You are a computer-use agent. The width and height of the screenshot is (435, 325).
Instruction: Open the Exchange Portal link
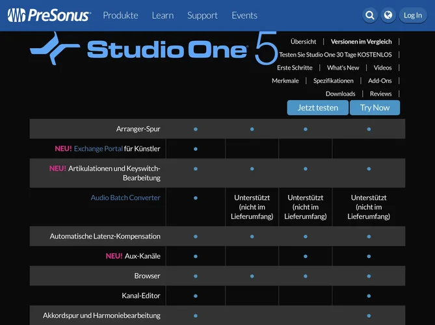pos(98,149)
